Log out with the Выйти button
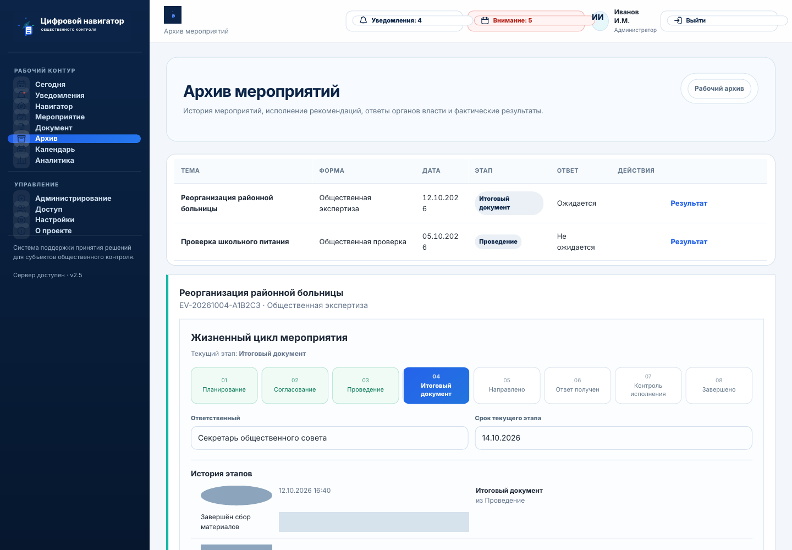Image resolution: width=792 pixels, height=550 pixels. 719,21
